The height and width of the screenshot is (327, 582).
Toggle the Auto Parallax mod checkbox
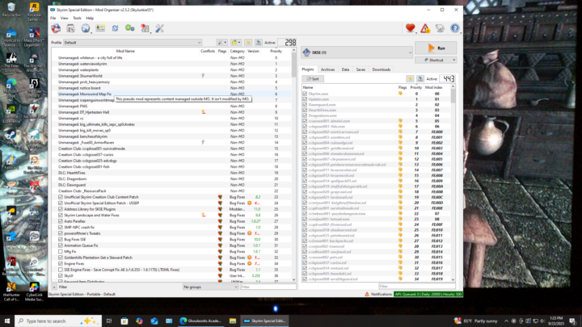[x=61, y=221]
